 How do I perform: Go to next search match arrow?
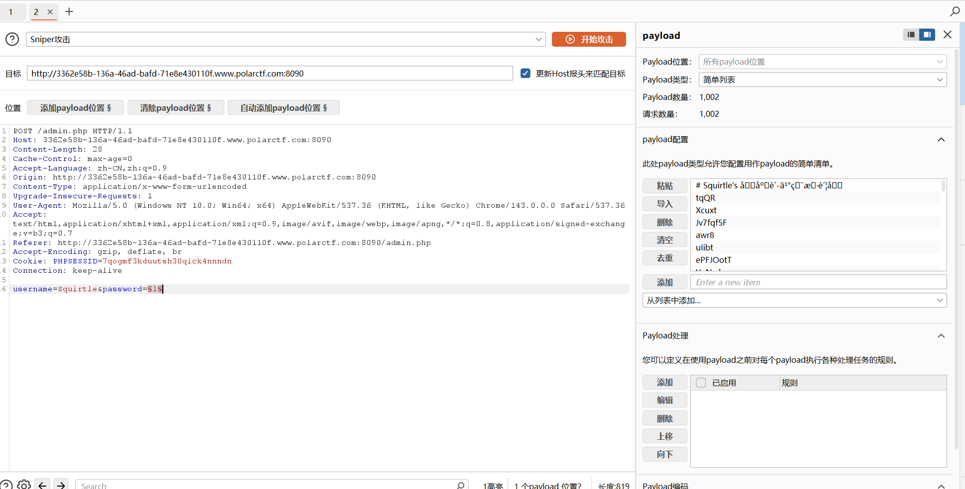(x=61, y=485)
